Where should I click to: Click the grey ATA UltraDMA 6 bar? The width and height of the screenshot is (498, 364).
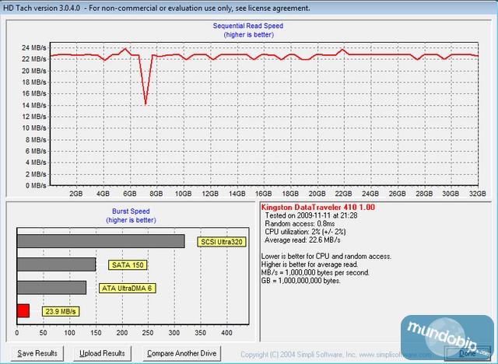pyautogui.click(x=51, y=288)
